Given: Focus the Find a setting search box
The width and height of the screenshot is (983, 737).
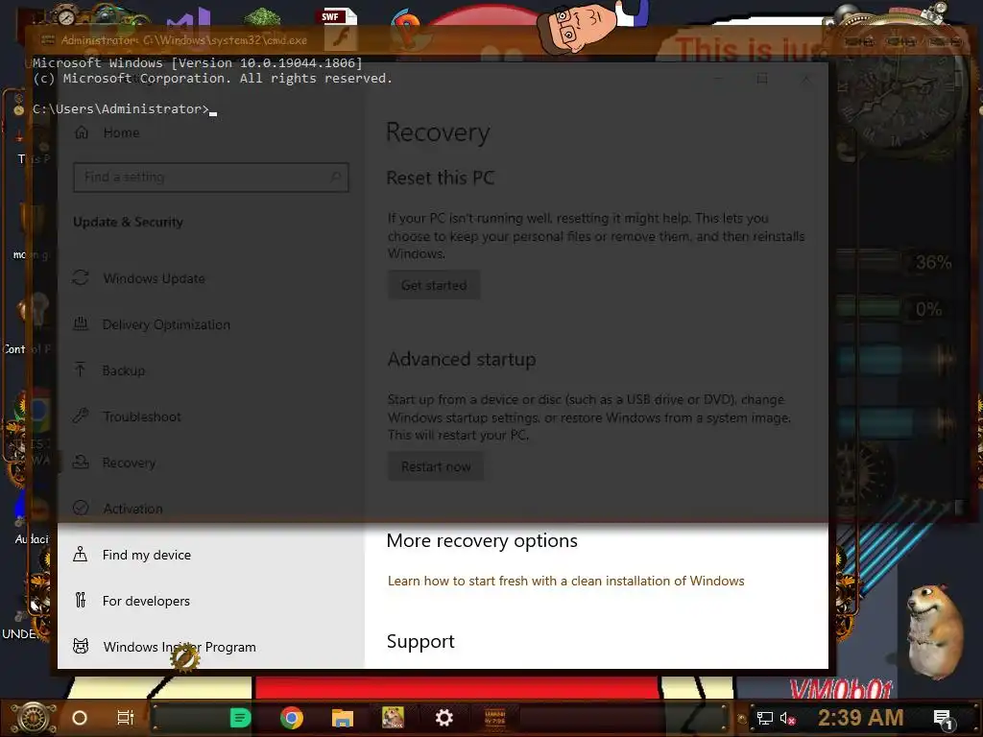Looking at the screenshot, I should [x=210, y=178].
